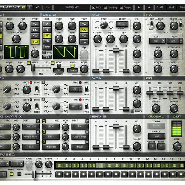The width and height of the screenshot is (185, 185).
Task: Click the A to B copy button
Action: (160, 7)
